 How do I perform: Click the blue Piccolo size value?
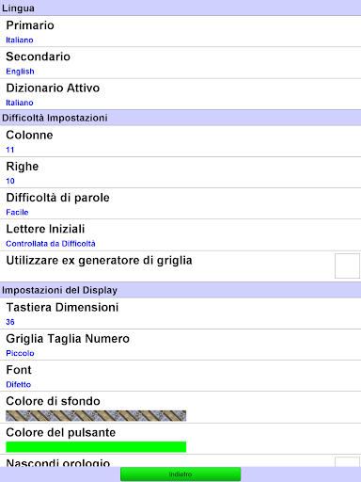pyautogui.click(x=20, y=353)
